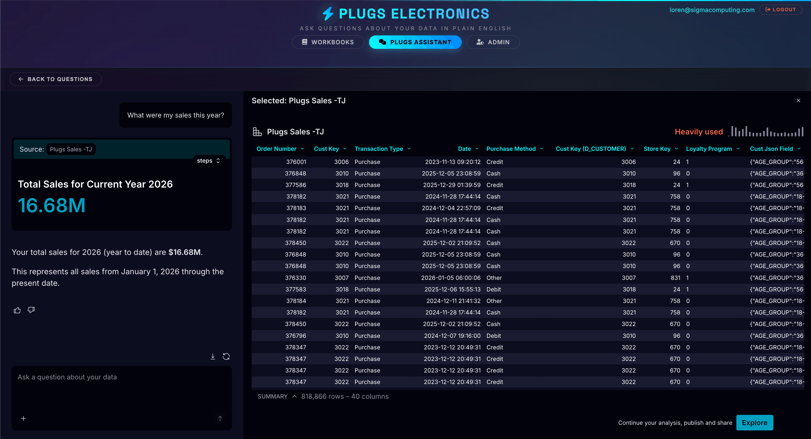Open Order Number column dropdown

(303, 149)
